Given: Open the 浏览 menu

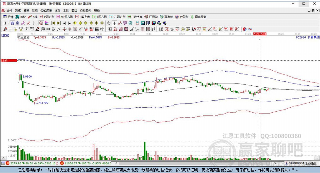Looking at the screenshot, I should pos(18,10).
